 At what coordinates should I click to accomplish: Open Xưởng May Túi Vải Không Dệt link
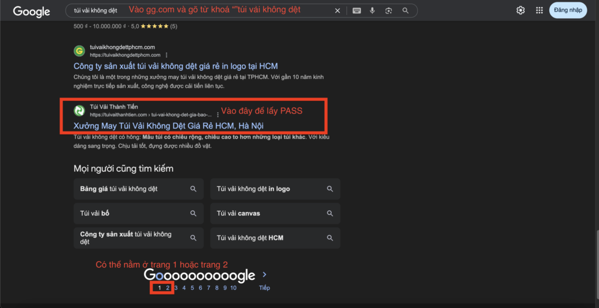pos(168,126)
